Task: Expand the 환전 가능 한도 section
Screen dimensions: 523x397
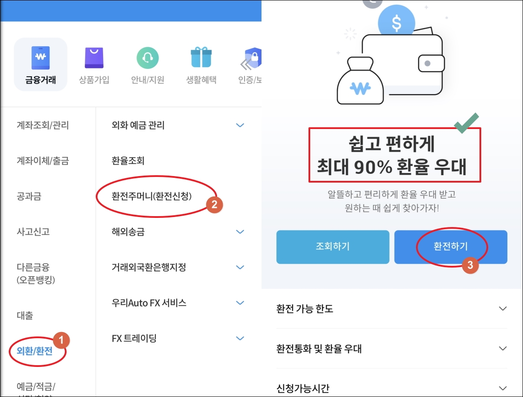Action: (392, 309)
